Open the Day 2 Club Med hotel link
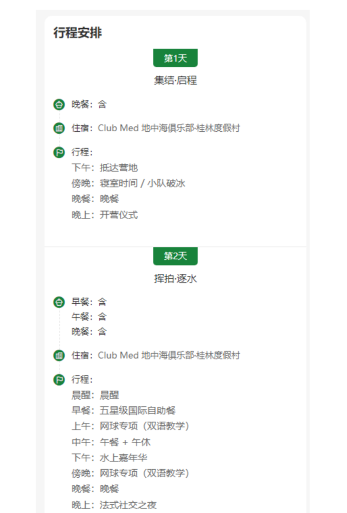Viewport: 347px width, 513px height. click(169, 356)
